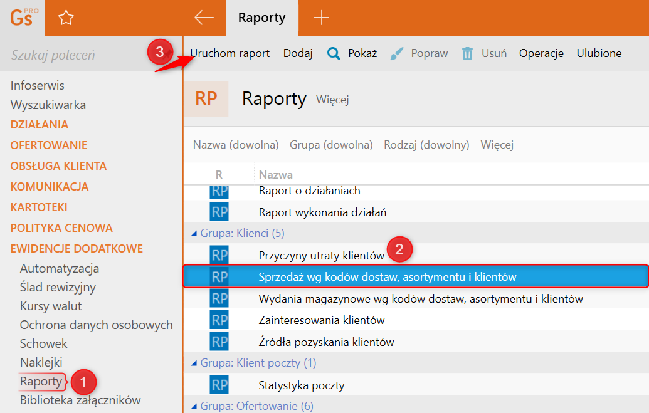Open the Rodzaj (dowolny) filter

pos(426,145)
